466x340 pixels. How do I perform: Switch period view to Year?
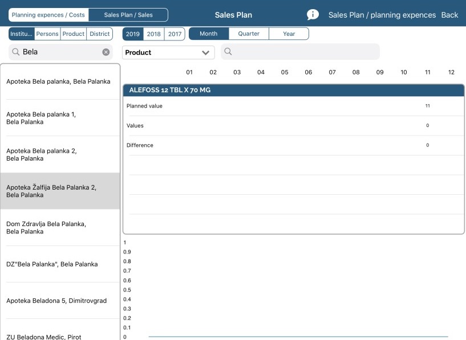click(289, 34)
